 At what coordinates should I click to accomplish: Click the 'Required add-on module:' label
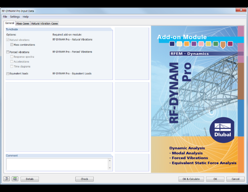point(67,35)
